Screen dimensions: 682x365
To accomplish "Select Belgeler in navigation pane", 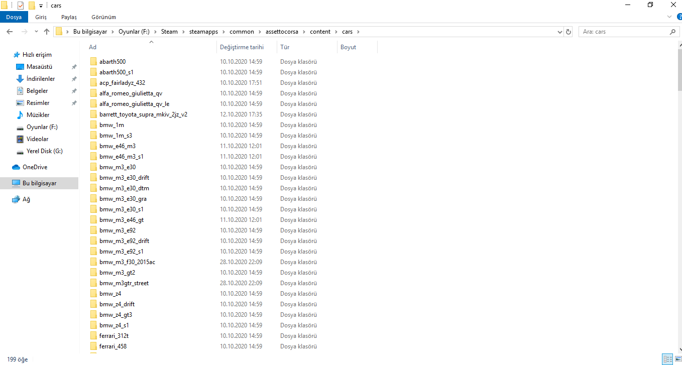I will pyautogui.click(x=37, y=91).
